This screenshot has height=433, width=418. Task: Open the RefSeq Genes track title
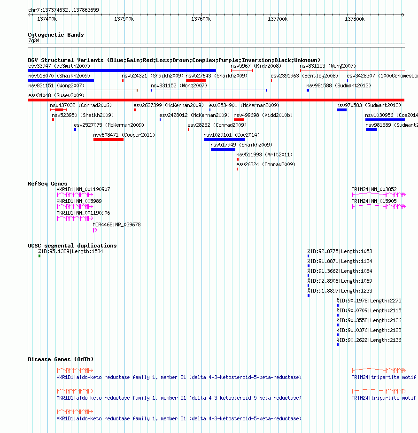[x=47, y=184]
